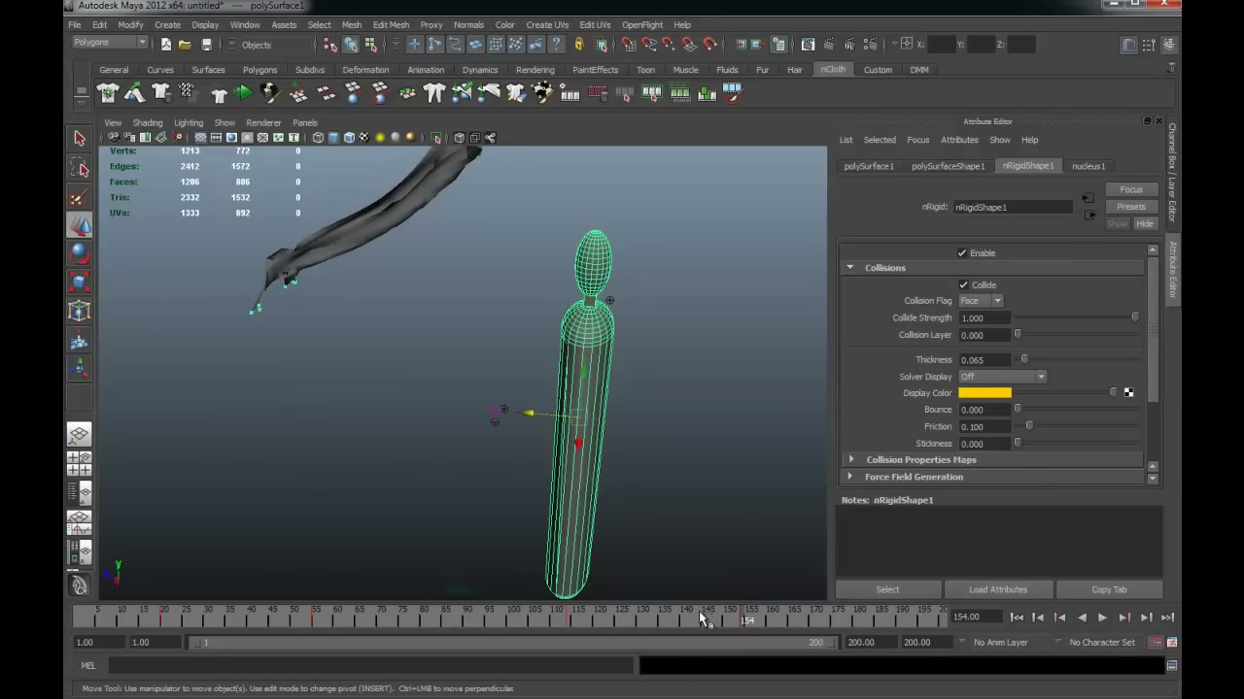Click the Save Scene disk icon

click(x=206, y=45)
